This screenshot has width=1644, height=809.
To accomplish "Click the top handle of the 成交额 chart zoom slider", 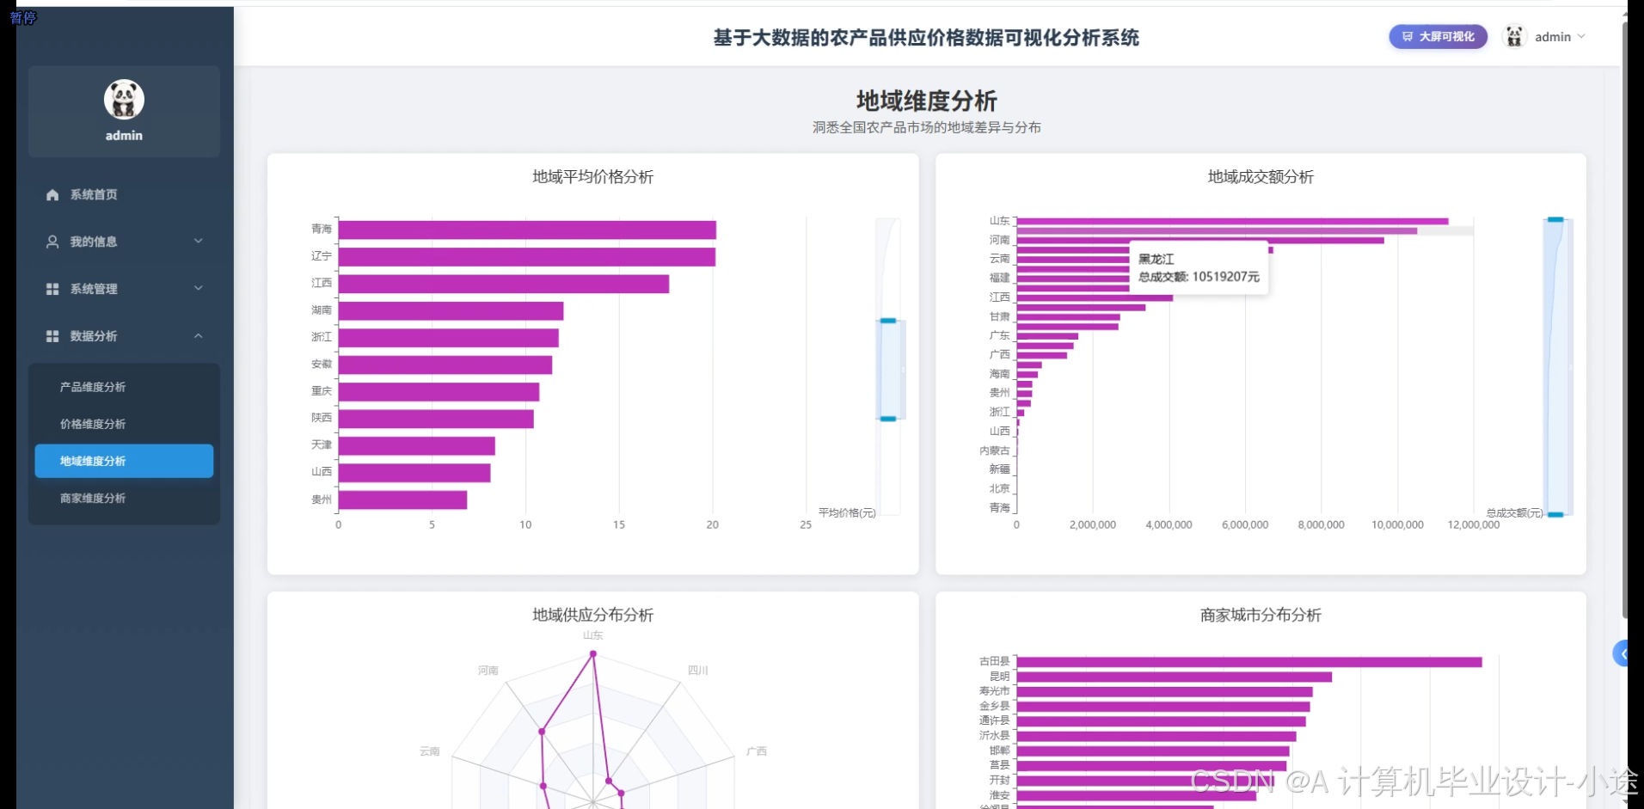I will 1555,220.
